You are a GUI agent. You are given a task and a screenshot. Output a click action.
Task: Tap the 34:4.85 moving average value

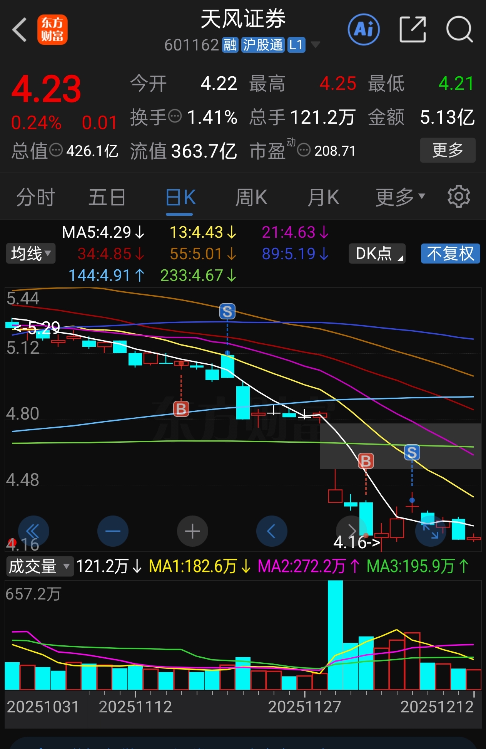[x=111, y=254]
